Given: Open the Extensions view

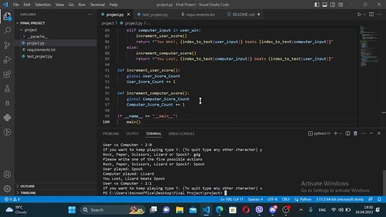Looking at the screenshot, I should pos(7,74).
